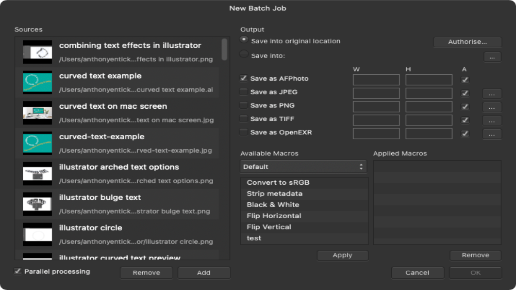Disable Parallel processing

pyautogui.click(x=17, y=271)
